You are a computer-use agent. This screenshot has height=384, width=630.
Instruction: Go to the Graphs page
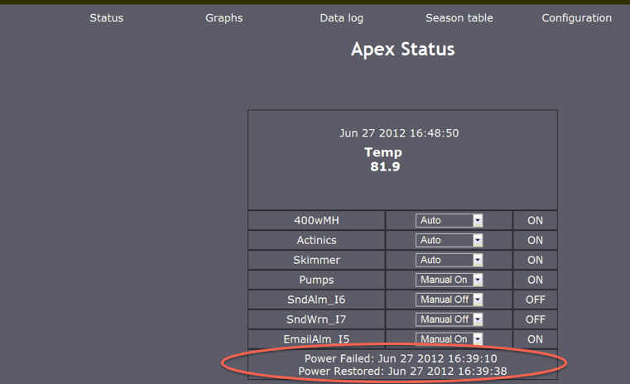(224, 18)
